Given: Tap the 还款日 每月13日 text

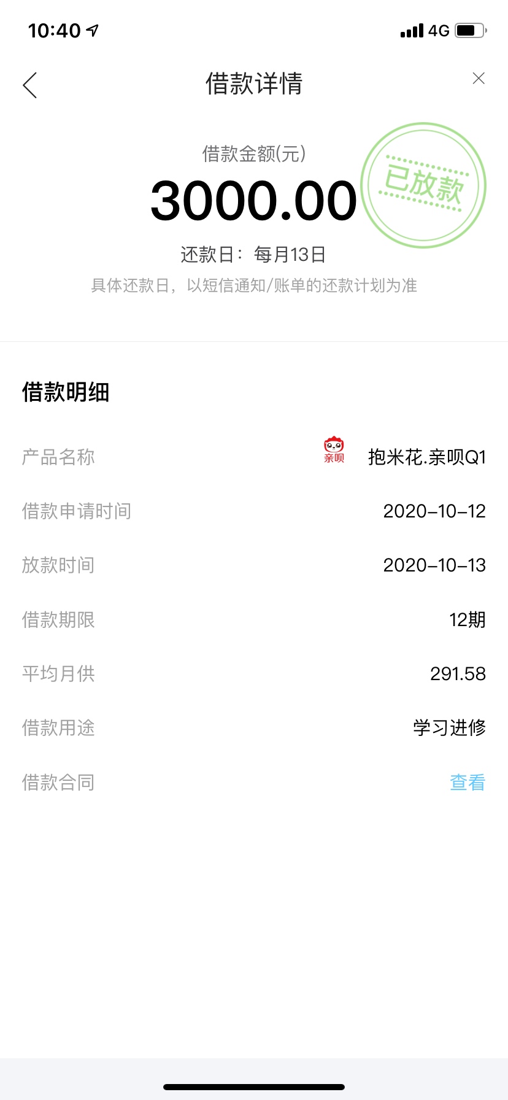Looking at the screenshot, I should [253, 254].
